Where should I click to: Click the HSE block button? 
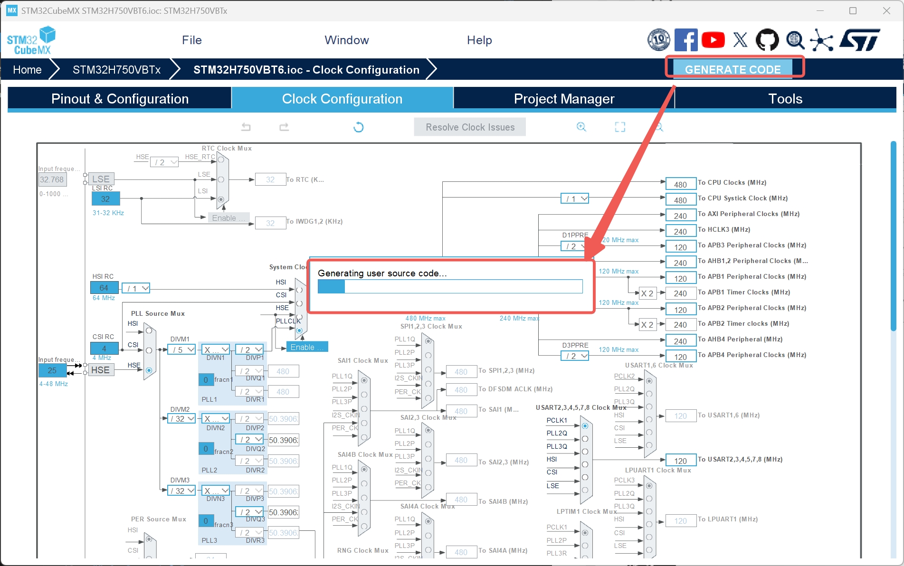tap(100, 370)
